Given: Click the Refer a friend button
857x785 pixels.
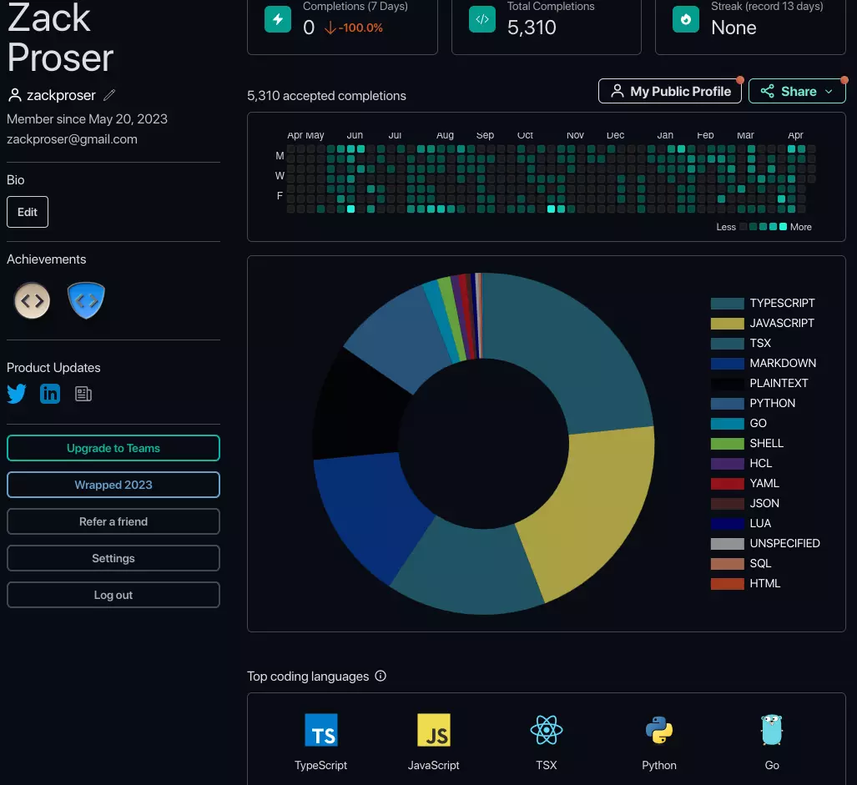Looking at the screenshot, I should 113,521.
